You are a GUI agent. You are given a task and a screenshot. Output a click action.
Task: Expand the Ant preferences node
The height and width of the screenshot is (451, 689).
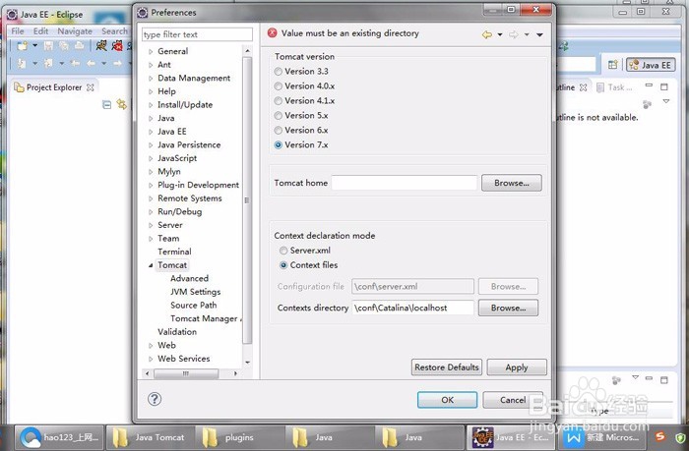151,65
